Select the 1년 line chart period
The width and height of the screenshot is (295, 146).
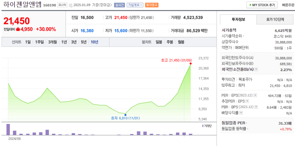[64, 42]
